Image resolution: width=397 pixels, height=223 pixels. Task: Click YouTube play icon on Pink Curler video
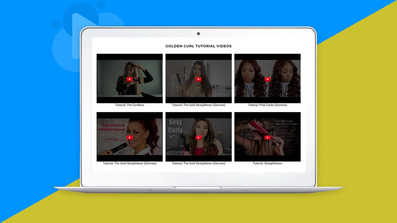[267, 79]
